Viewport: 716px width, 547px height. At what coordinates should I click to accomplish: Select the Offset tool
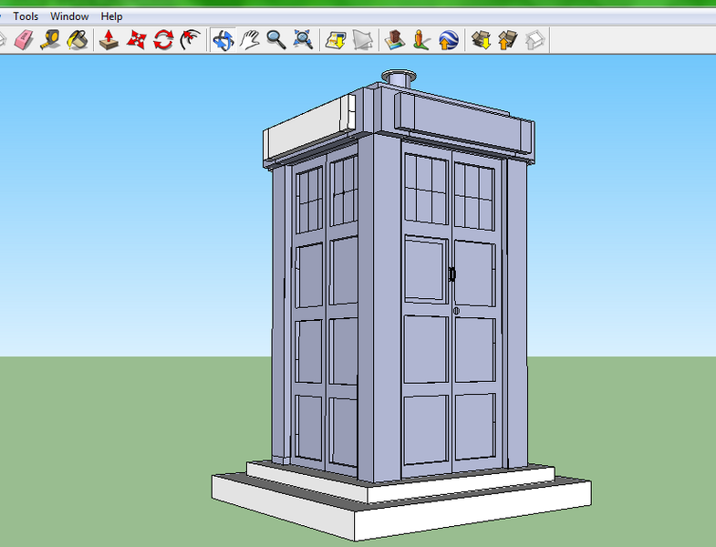(191, 40)
